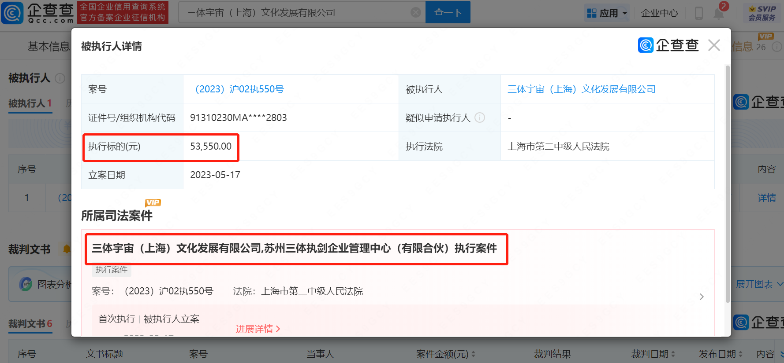
Task: Click the 查一下 search button
Action: [x=448, y=12]
